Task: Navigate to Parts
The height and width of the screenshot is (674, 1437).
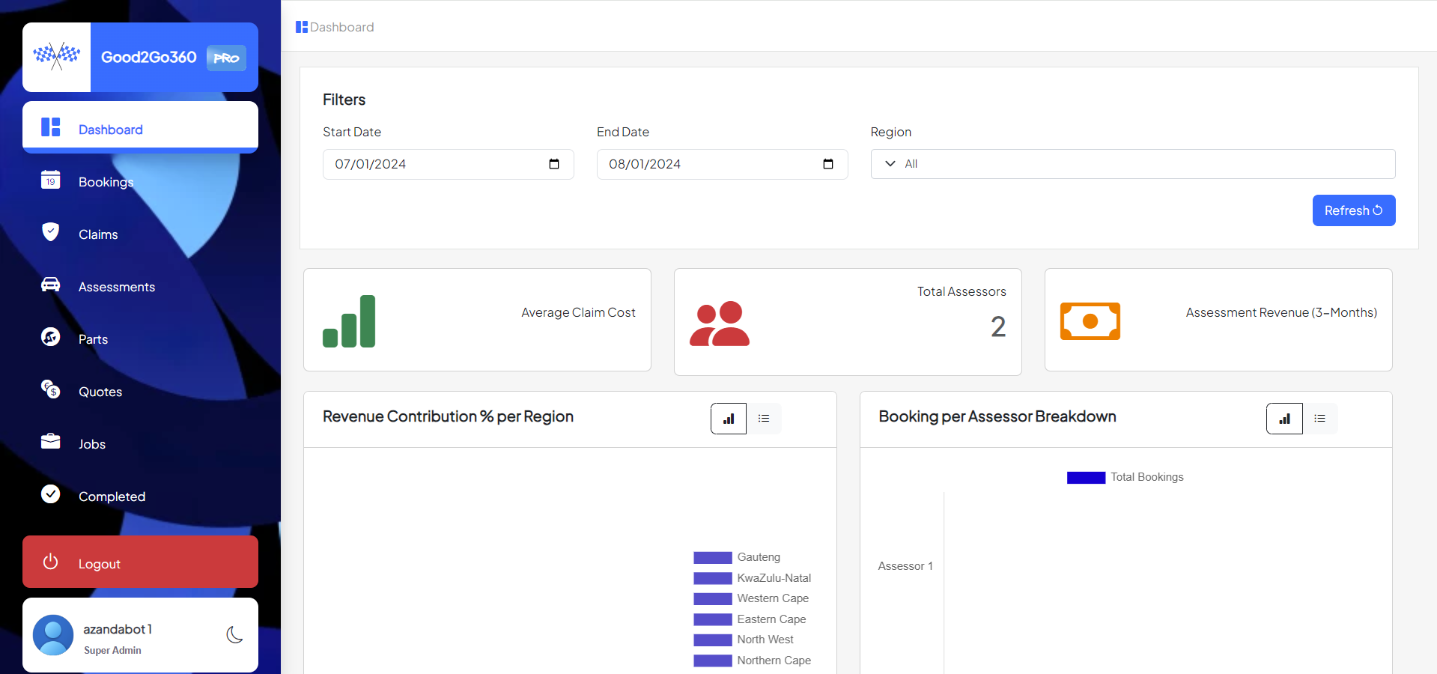Action: 140,338
